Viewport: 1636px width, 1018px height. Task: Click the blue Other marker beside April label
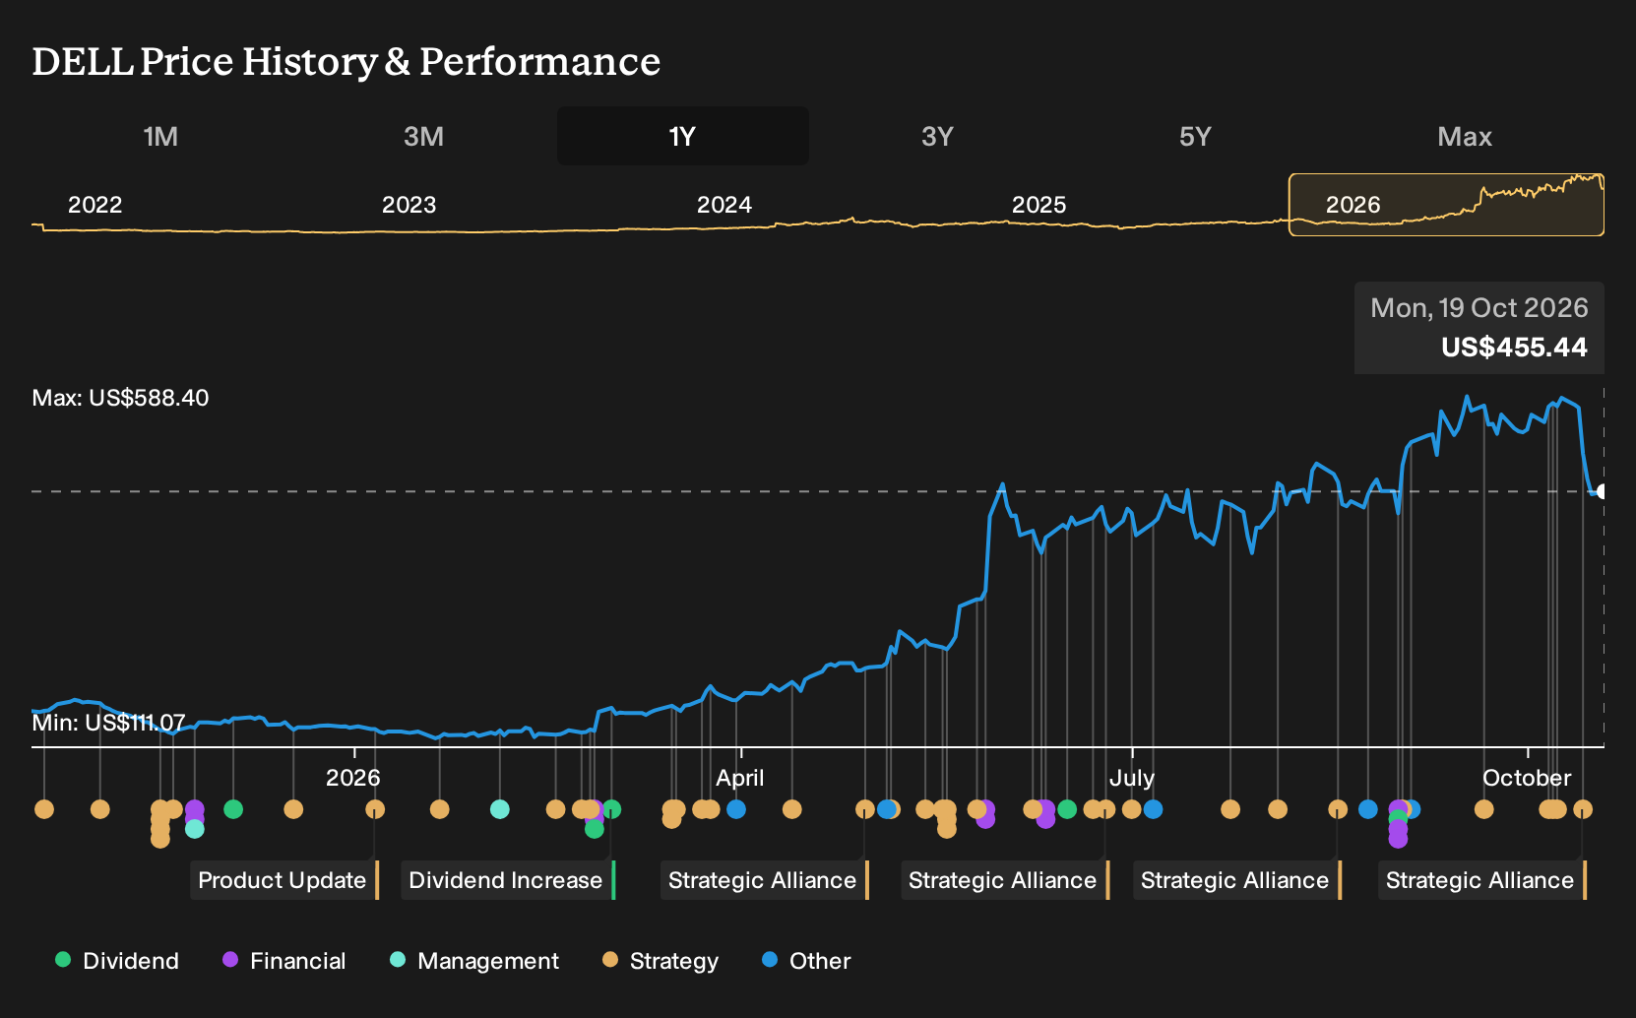pyautogui.click(x=736, y=809)
